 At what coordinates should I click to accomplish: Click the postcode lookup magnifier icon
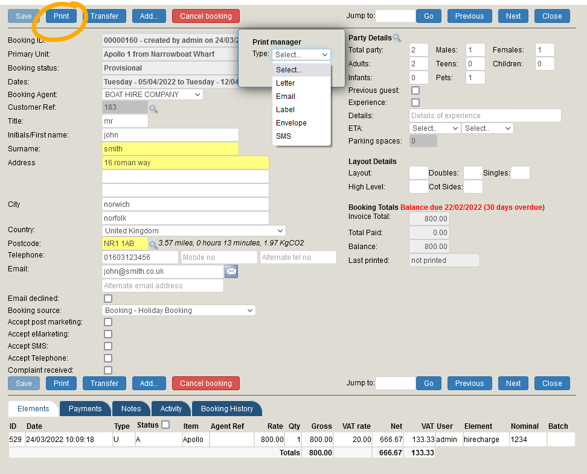[153, 244]
